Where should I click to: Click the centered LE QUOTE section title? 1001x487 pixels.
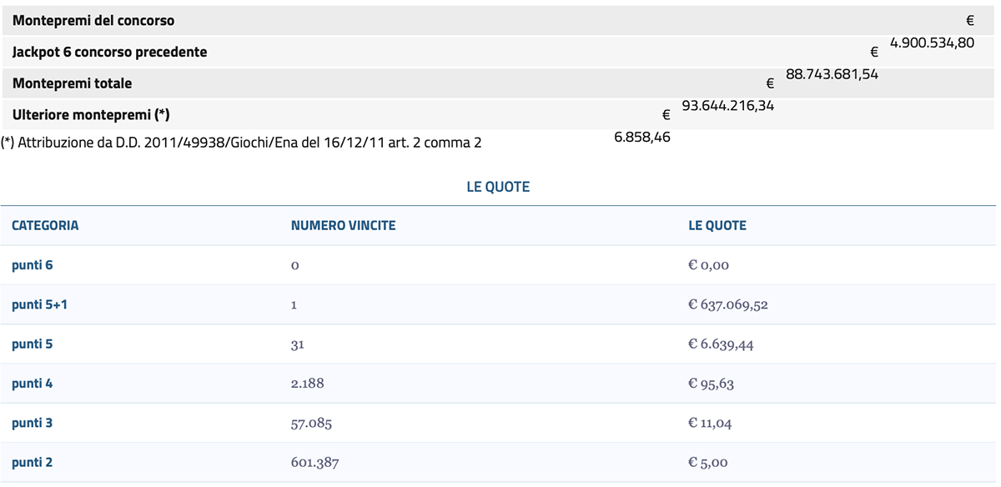coord(498,187)
